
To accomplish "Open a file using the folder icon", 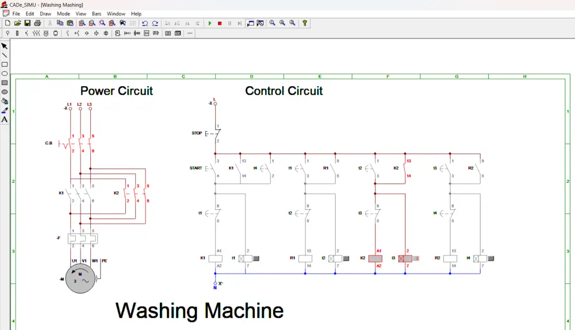I will click(17, 23).
